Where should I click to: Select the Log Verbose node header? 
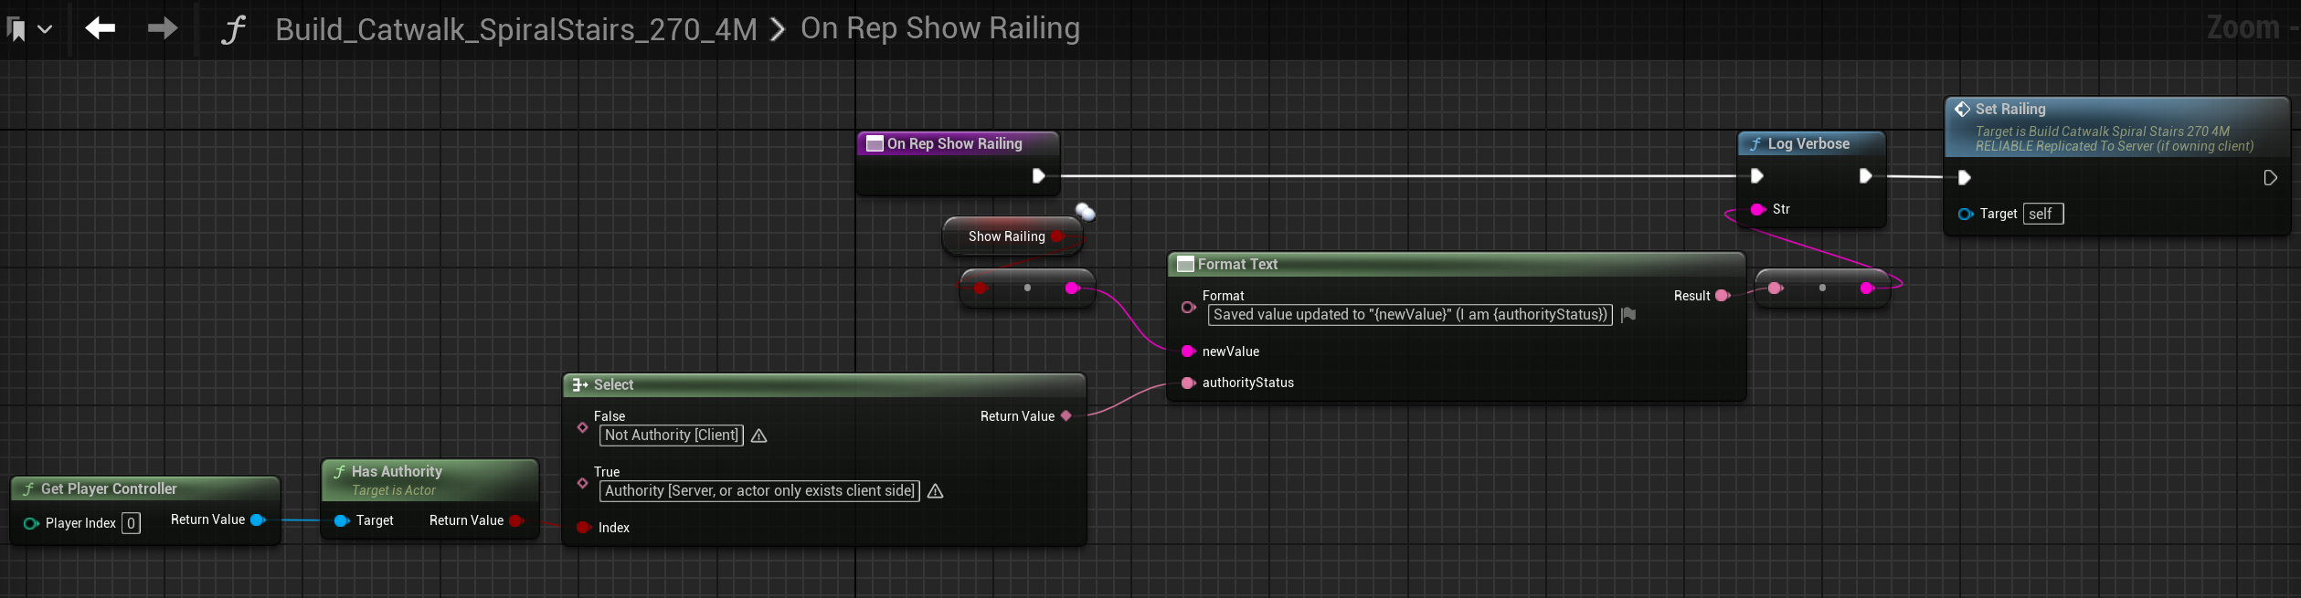click(1811, 143)
